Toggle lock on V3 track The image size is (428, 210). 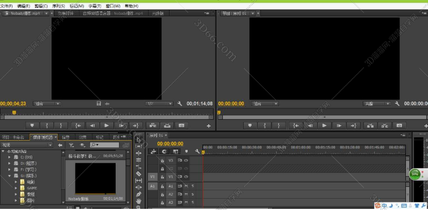(162, 160)
